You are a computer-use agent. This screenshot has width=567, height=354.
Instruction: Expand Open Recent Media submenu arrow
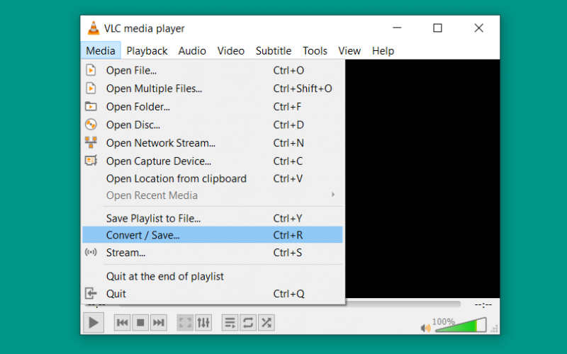[333, 195]
